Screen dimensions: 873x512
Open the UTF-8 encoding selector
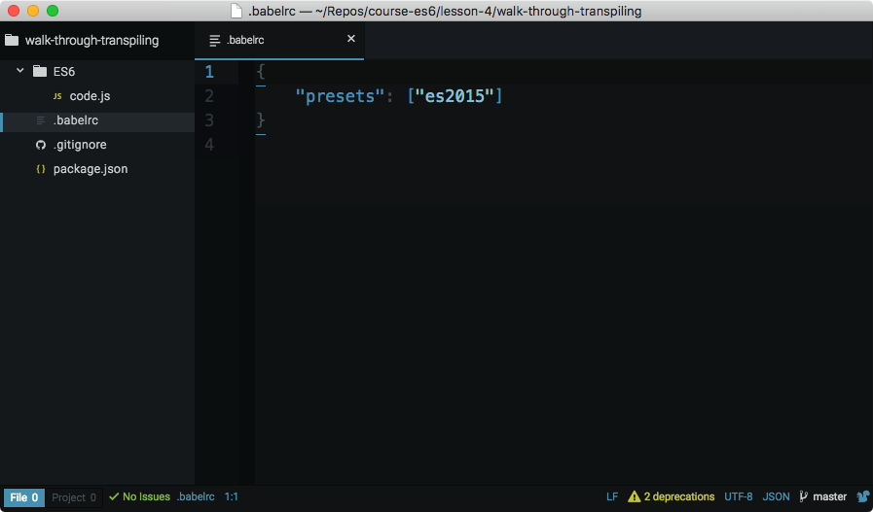point(738,496)
